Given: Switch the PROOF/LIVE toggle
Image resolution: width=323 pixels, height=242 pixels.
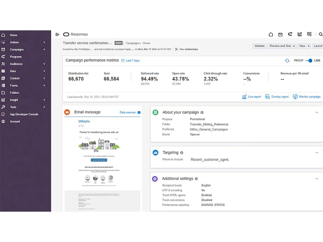Looking at the screenshot, I should (308, 60).
